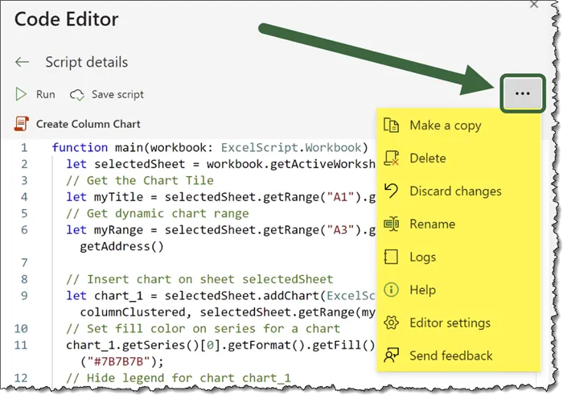Click the Logs icon in the menu
The image size is (563, 395).
coord(392,257)
